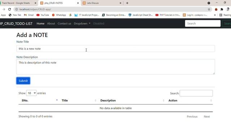This screenshot has width=231, height=130.
Task: Click the 'Note Description' label
Action: [27, 57]
